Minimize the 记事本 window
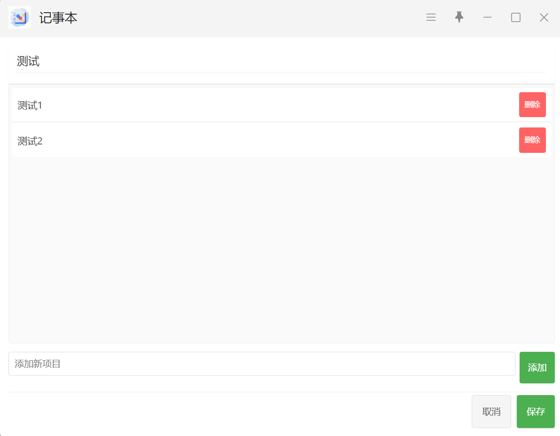This screenshot has height=436, width=560. (487, 17)
